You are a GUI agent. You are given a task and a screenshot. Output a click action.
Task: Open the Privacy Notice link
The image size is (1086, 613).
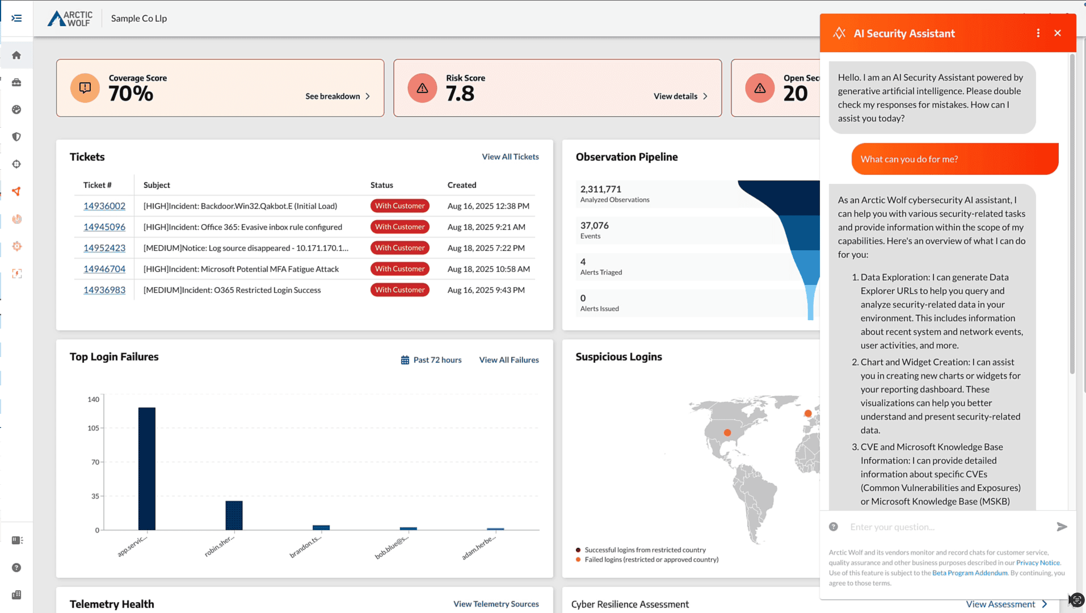pos(1038,562)
